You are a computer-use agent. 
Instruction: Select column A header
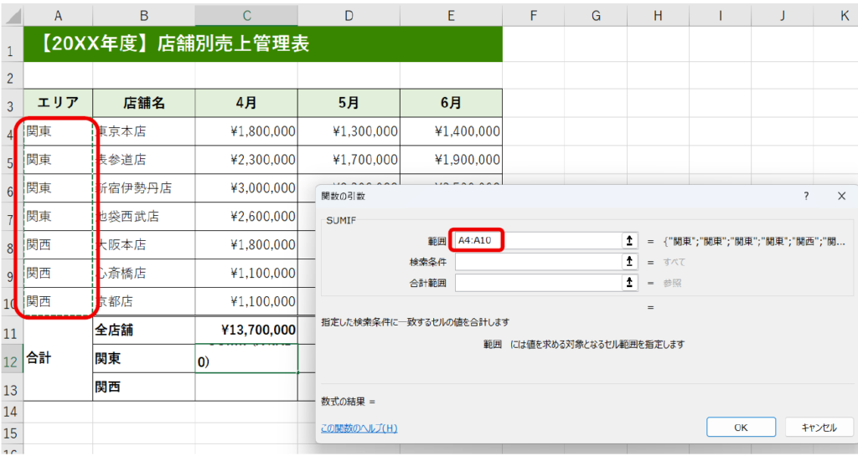pos(58,15)
